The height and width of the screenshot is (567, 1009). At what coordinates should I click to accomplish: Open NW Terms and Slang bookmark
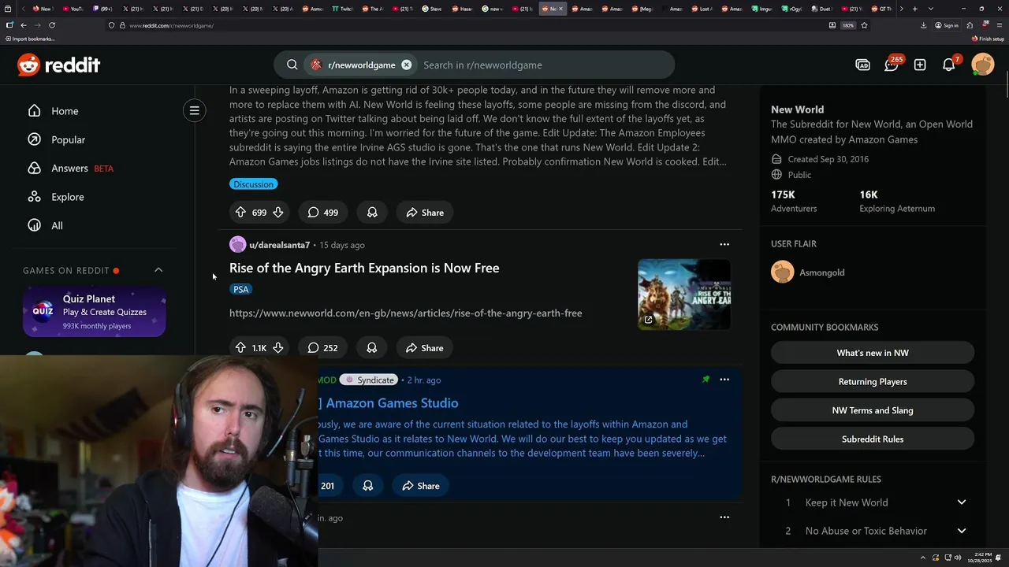tap(873, 410)
